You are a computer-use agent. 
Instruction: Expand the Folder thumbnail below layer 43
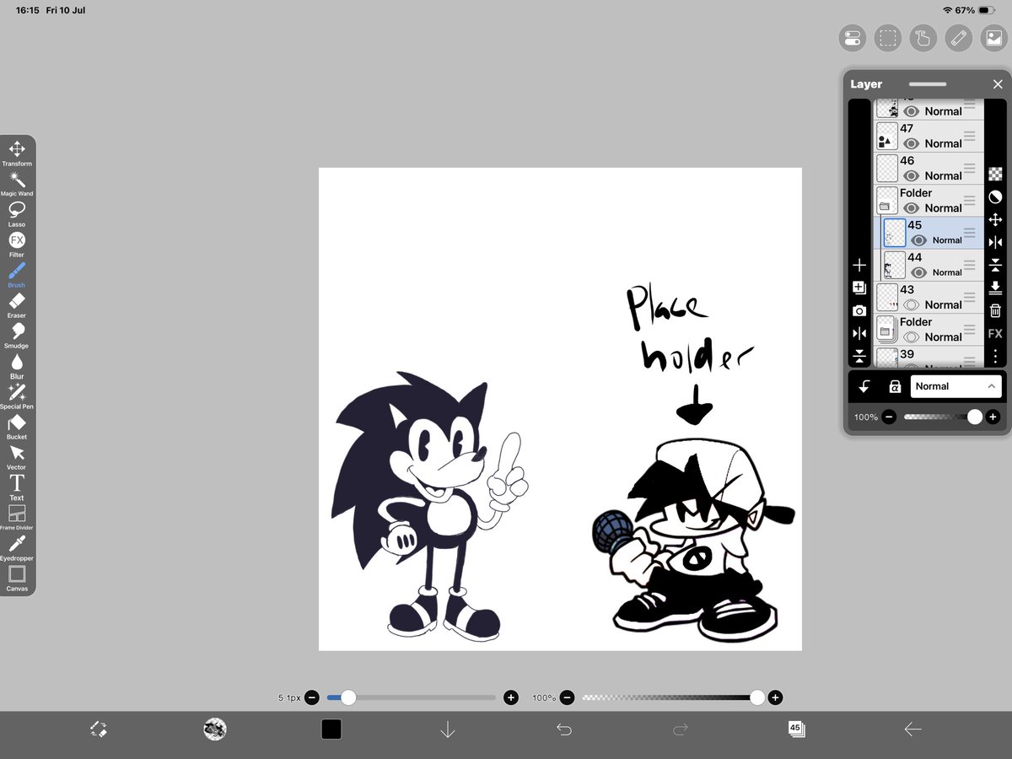tap(886, 330)
